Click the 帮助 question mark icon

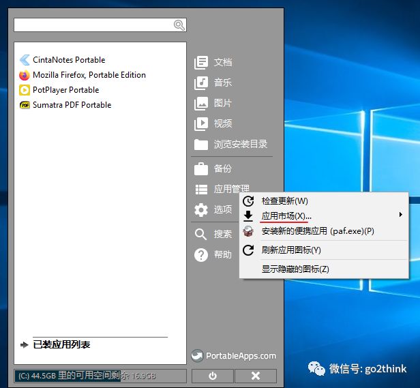coord(201,255)
